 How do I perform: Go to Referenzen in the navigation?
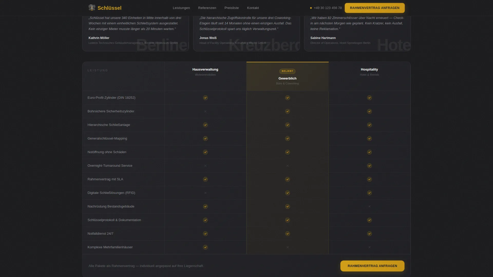tap(207, 8)
